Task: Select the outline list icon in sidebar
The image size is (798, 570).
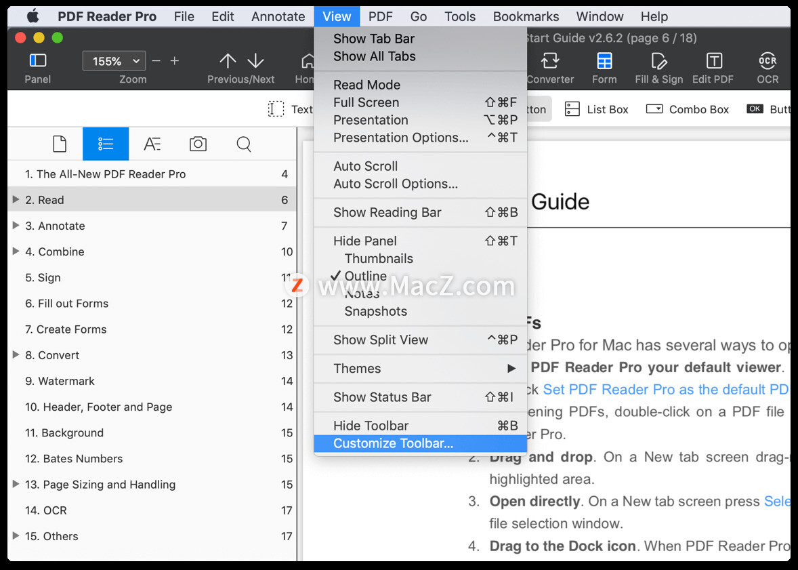Action: click(x=106, y=144)
